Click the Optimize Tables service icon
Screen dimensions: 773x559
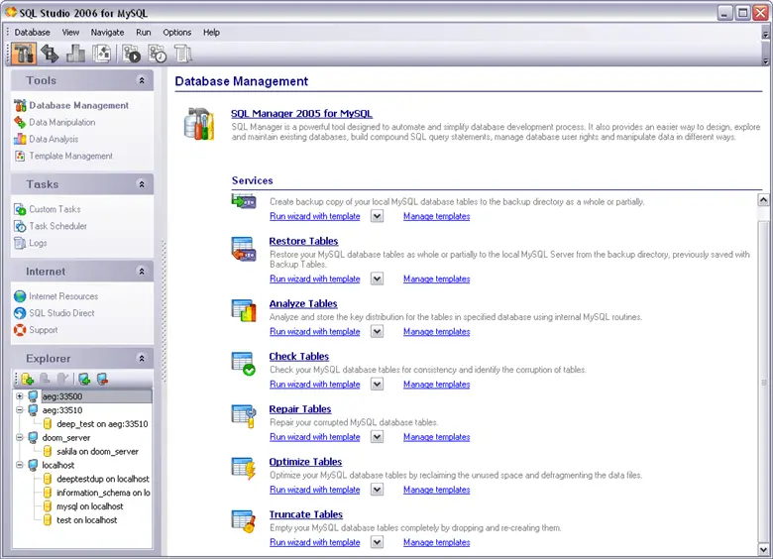[244, 469]
